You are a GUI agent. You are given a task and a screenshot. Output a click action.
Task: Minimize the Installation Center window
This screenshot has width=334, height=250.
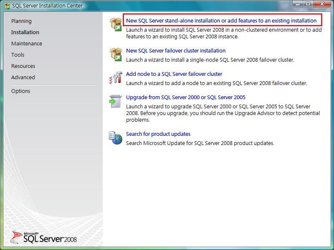(298, 4)
